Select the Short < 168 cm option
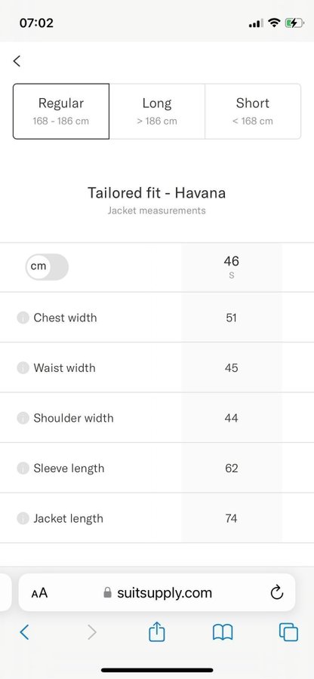Image resolution: width=314 pixels, height=679 pixels. coord(253,112)
